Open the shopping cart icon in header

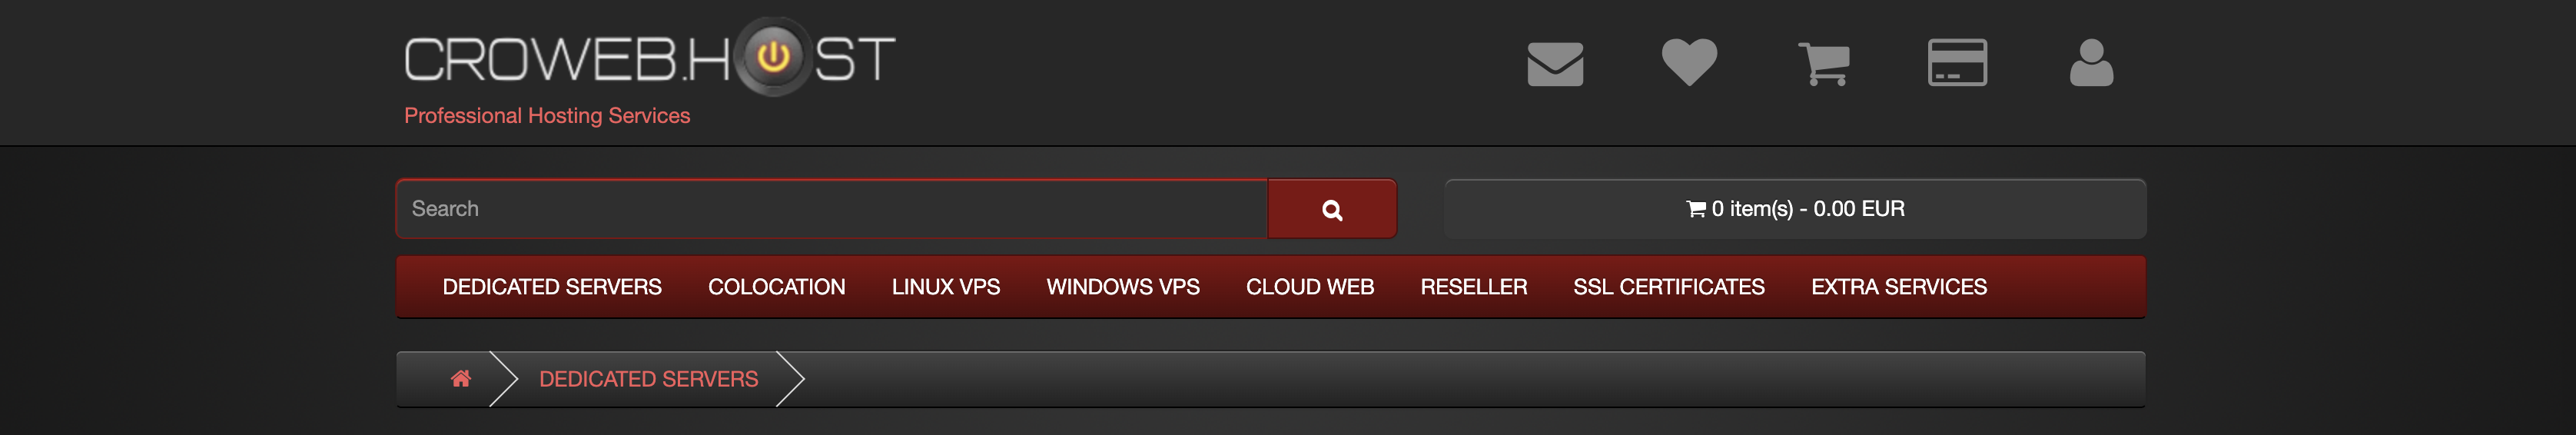tap(1823, 64)
